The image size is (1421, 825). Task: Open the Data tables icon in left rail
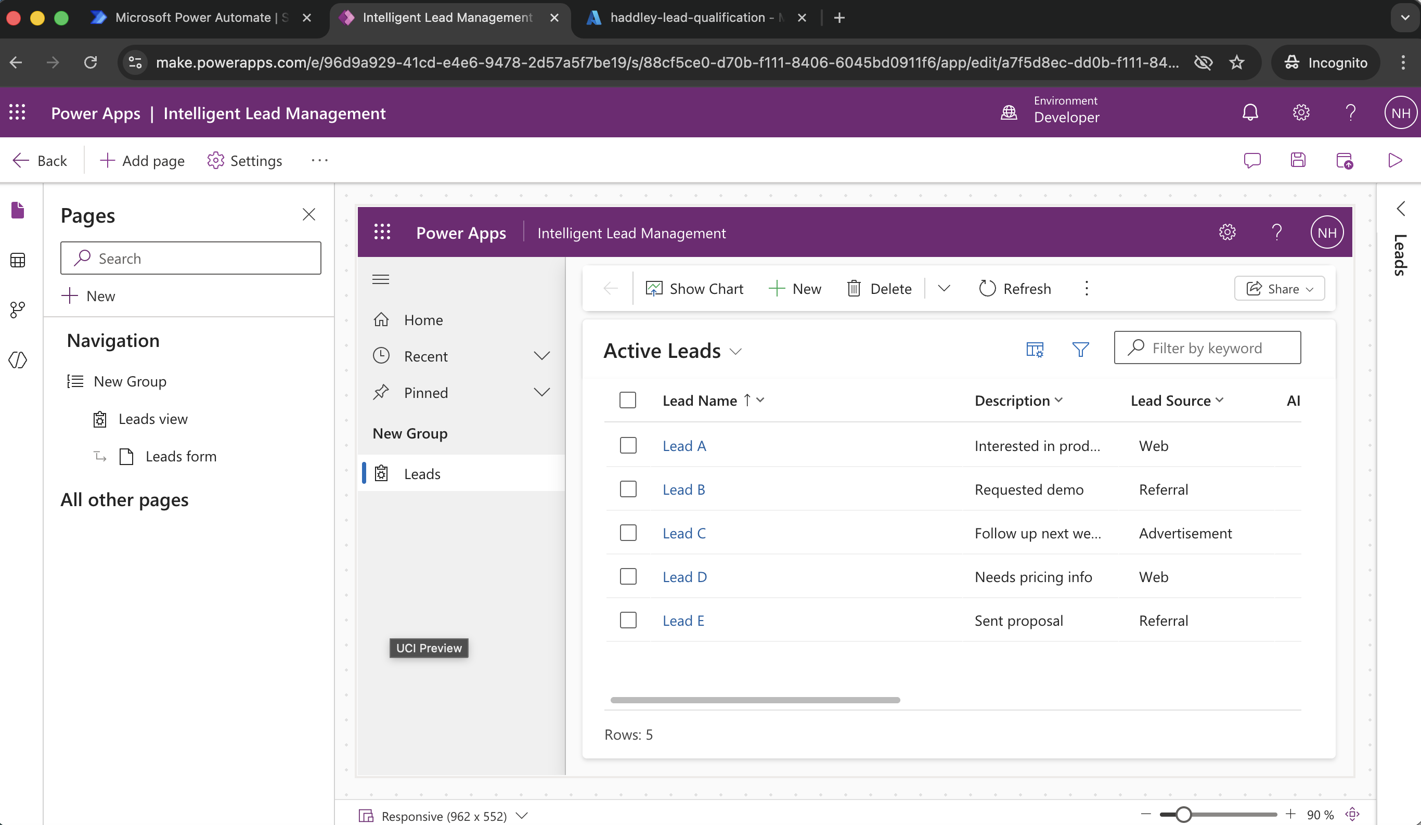coord(18,260)
